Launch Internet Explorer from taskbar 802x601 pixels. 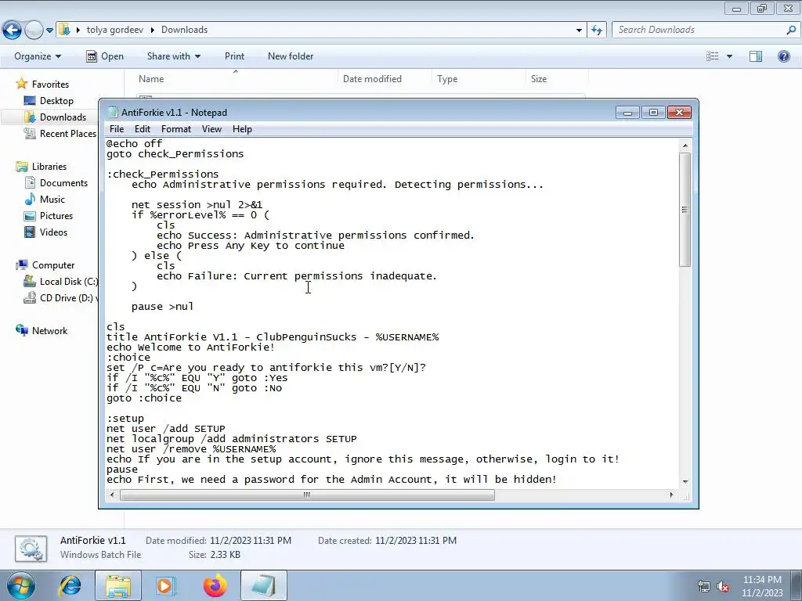pos(70,585)
